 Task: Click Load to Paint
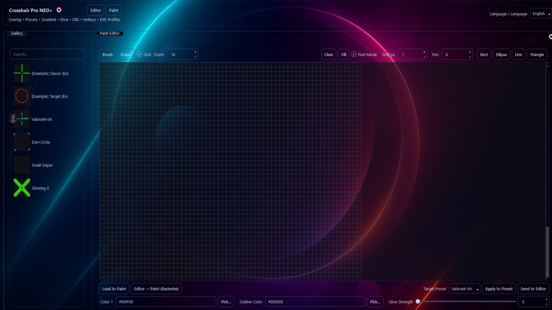(x=114, y=288)
